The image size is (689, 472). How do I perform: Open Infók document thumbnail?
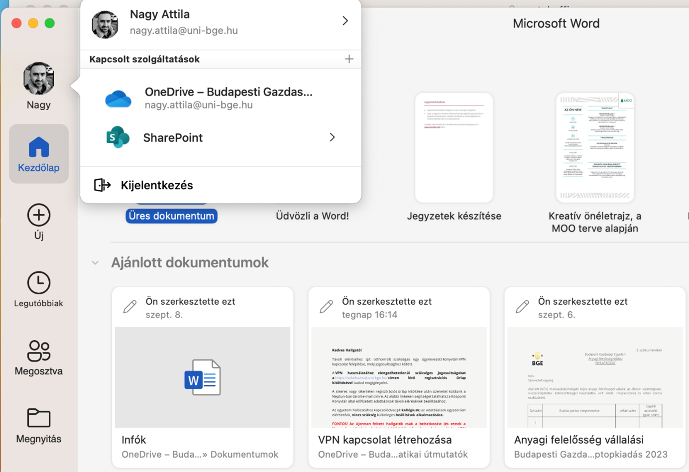coord(203,377)
